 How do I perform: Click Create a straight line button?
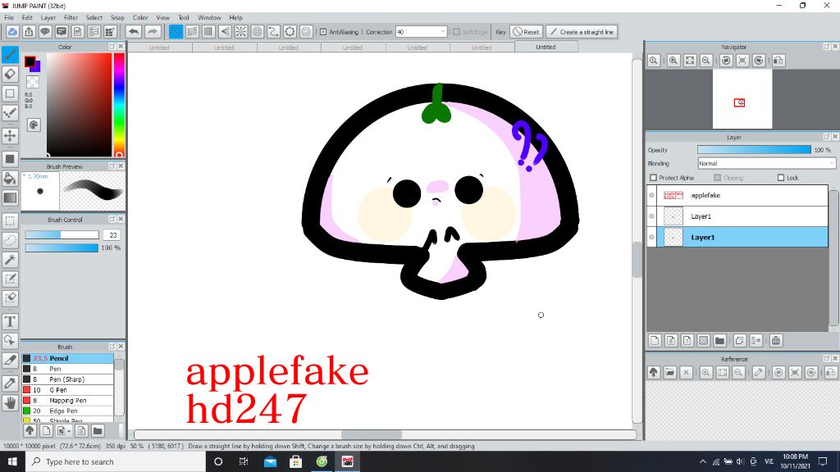[x=582, y=32]
